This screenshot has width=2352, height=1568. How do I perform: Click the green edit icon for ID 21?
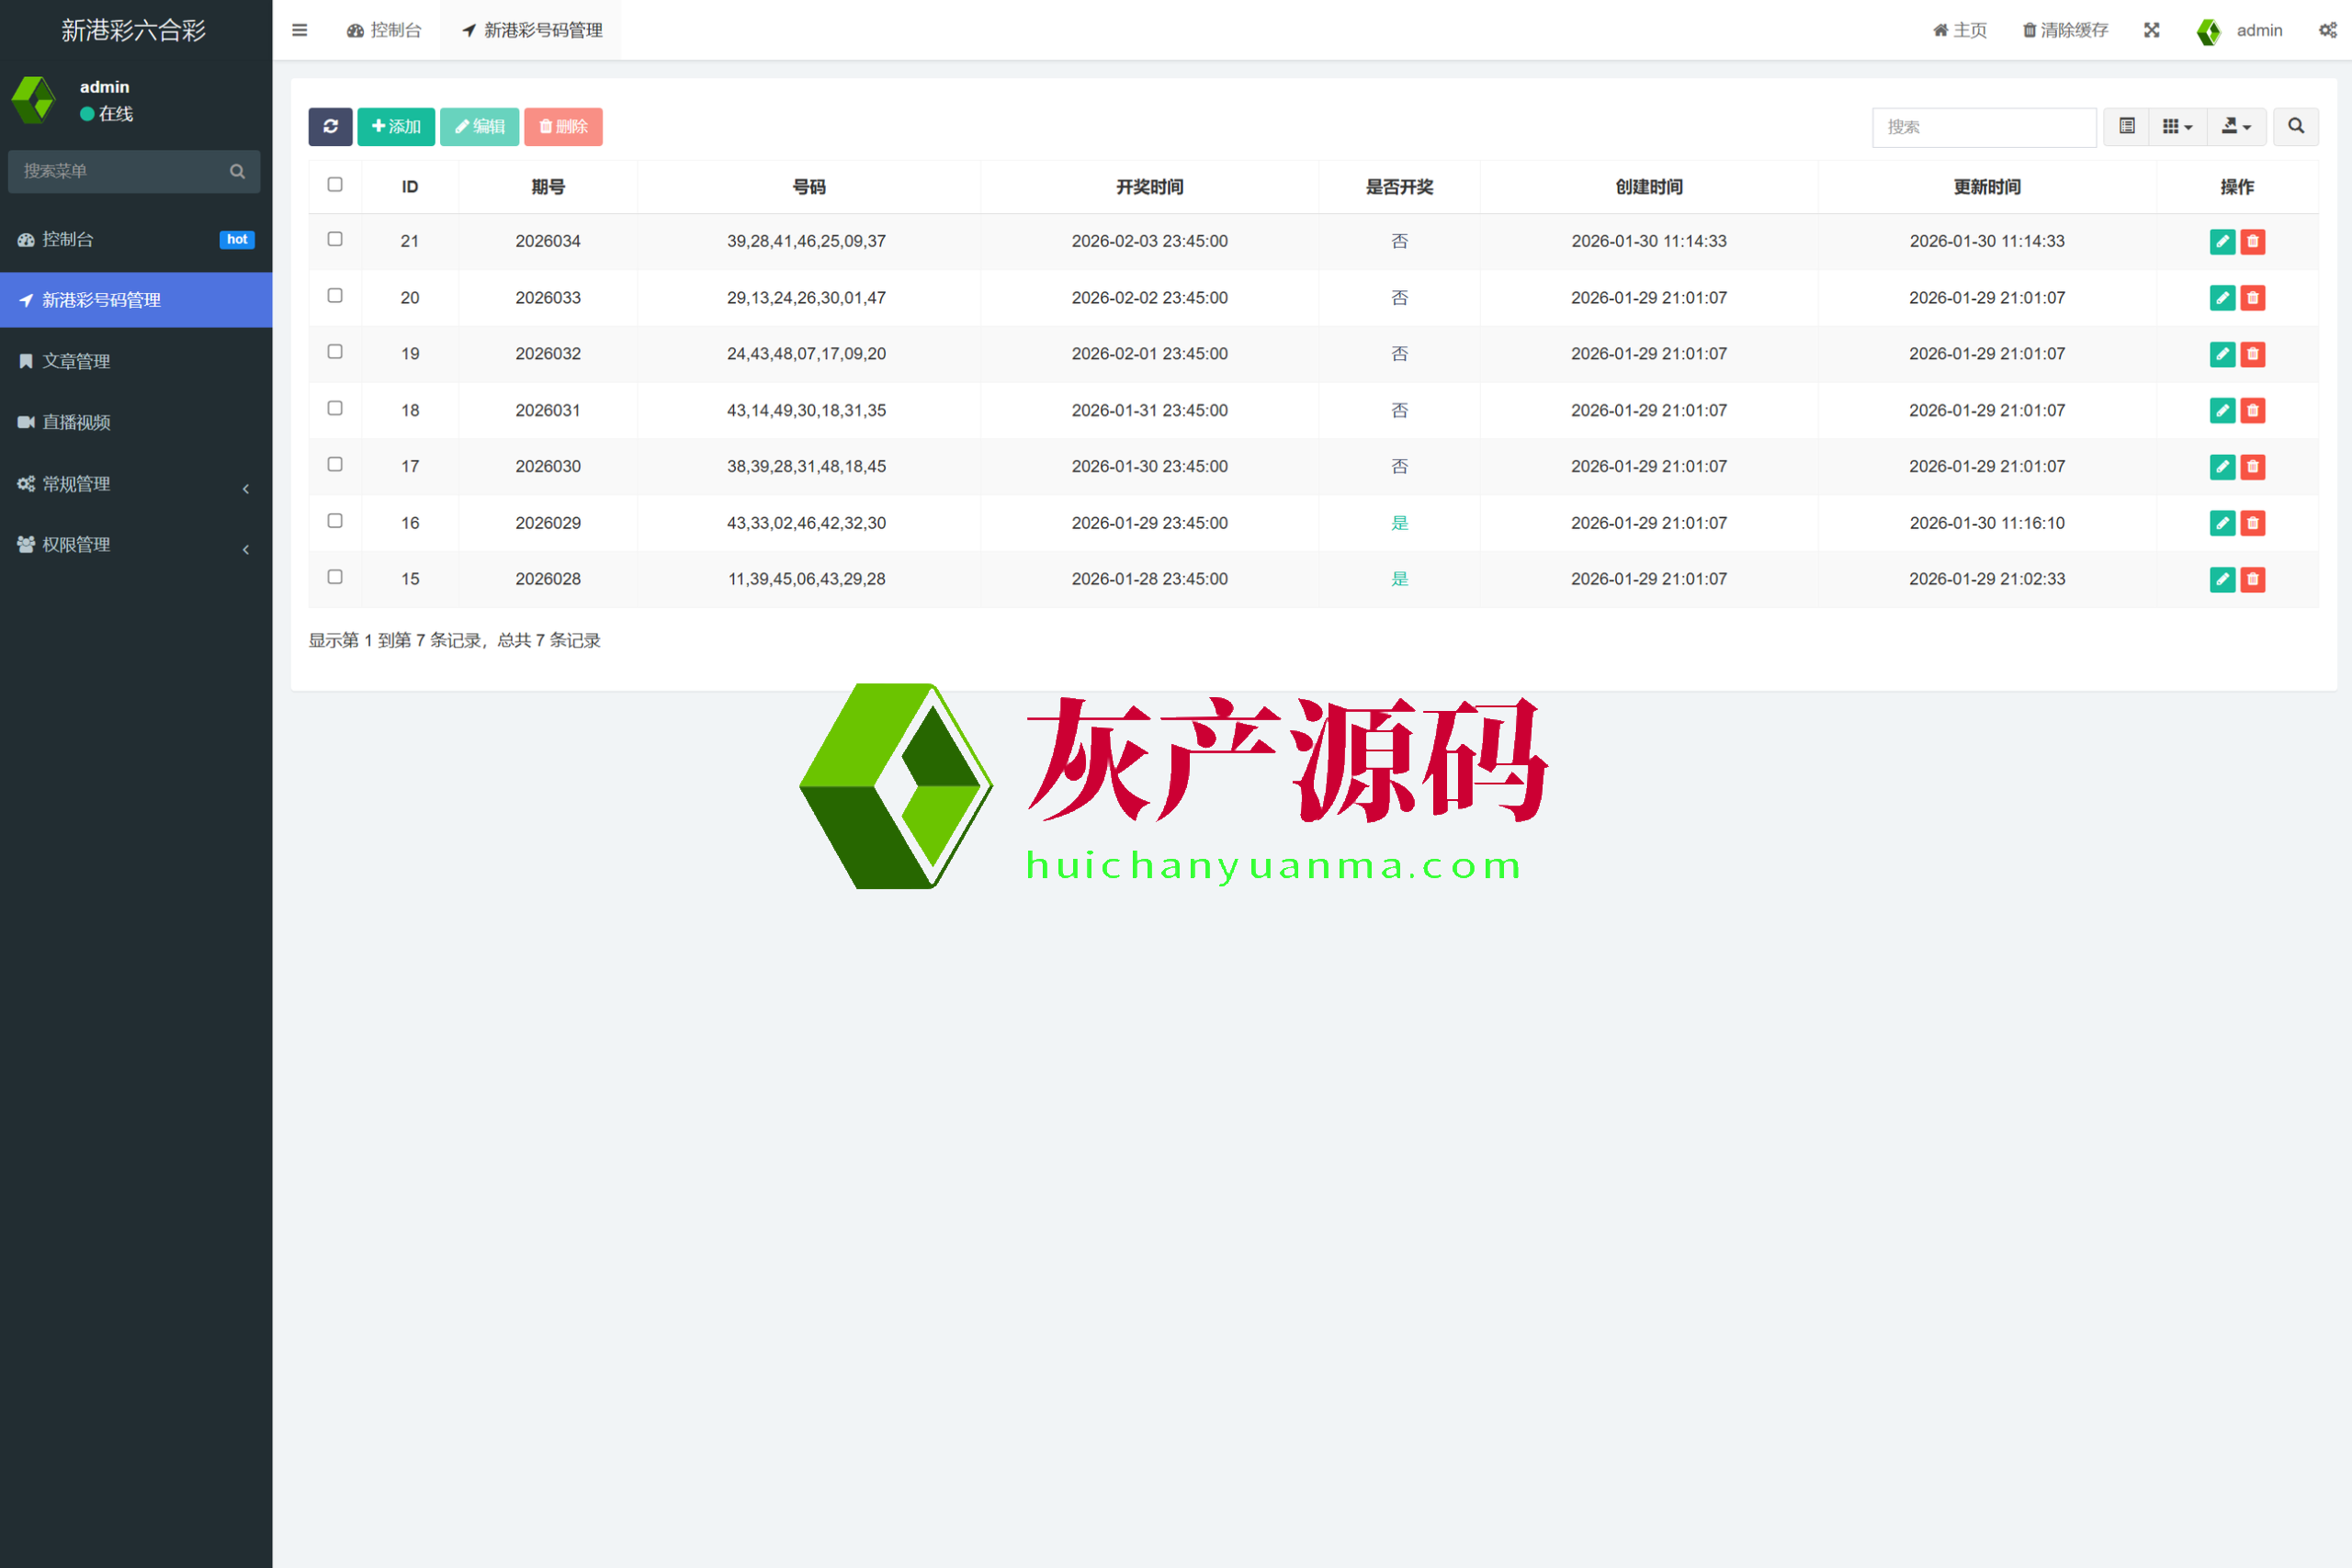pos(2222,241)
